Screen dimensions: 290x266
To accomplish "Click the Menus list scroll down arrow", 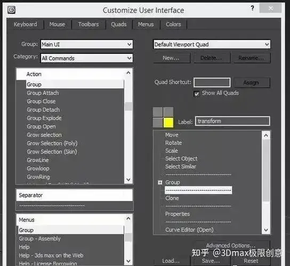I will coord(128,261).
